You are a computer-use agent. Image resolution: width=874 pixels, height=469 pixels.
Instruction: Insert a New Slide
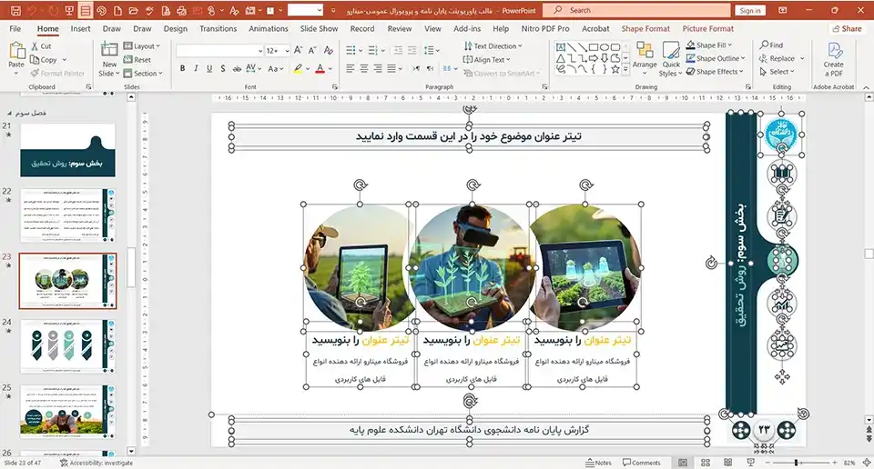pos(109,59)
